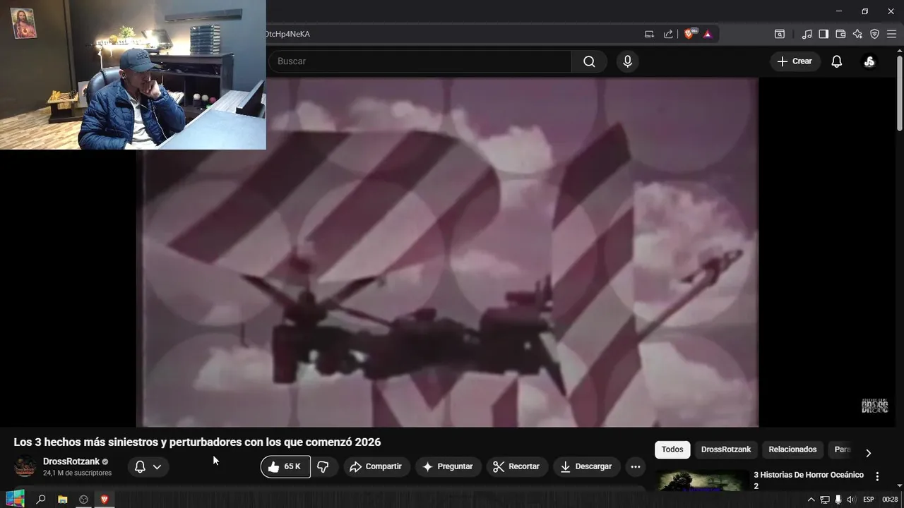Screen dimensions: 904x508
Task: Expand the subscription notification bell dropdown
Action: pyautogui.click(x=148, y=466)
